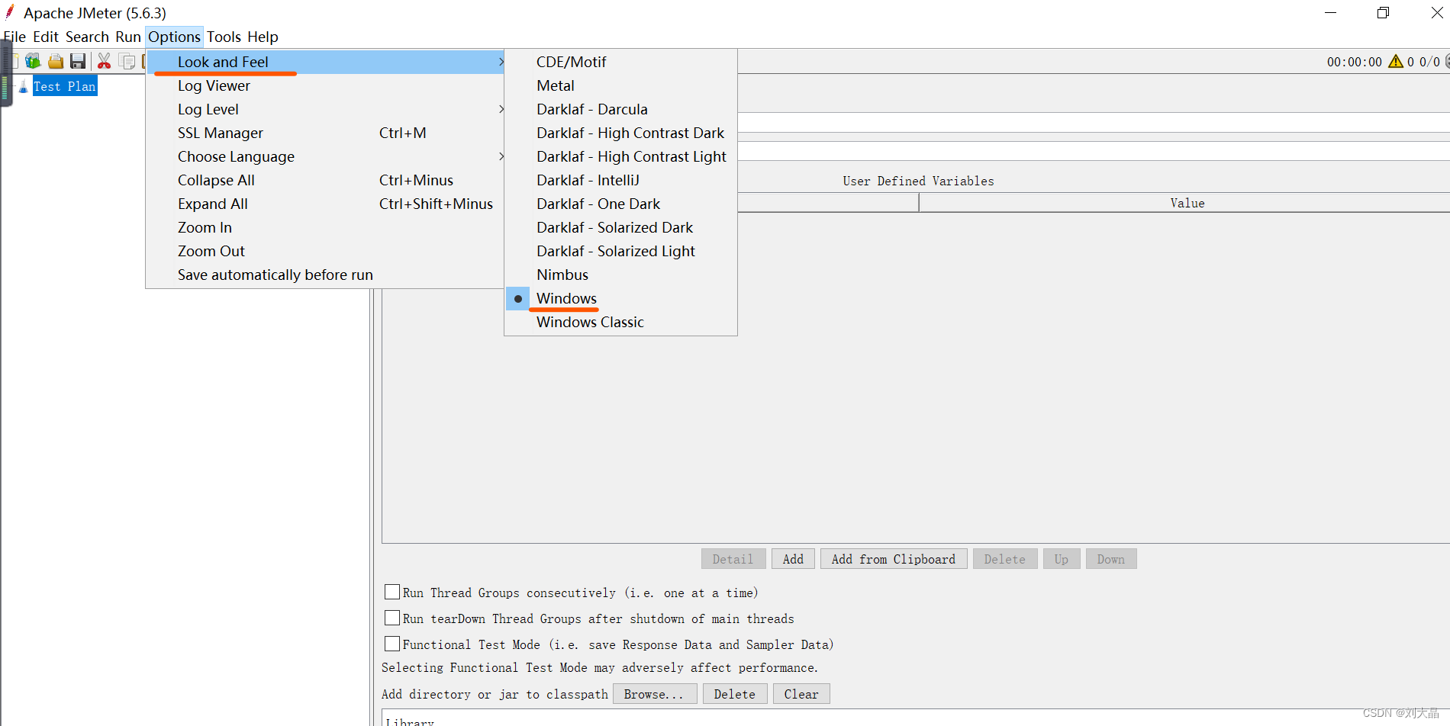Image resolution: width=1450 pixels, height=726 pixels.
Task: Click the 00:00:00 elapsed time display
Action: [1354, 62]
